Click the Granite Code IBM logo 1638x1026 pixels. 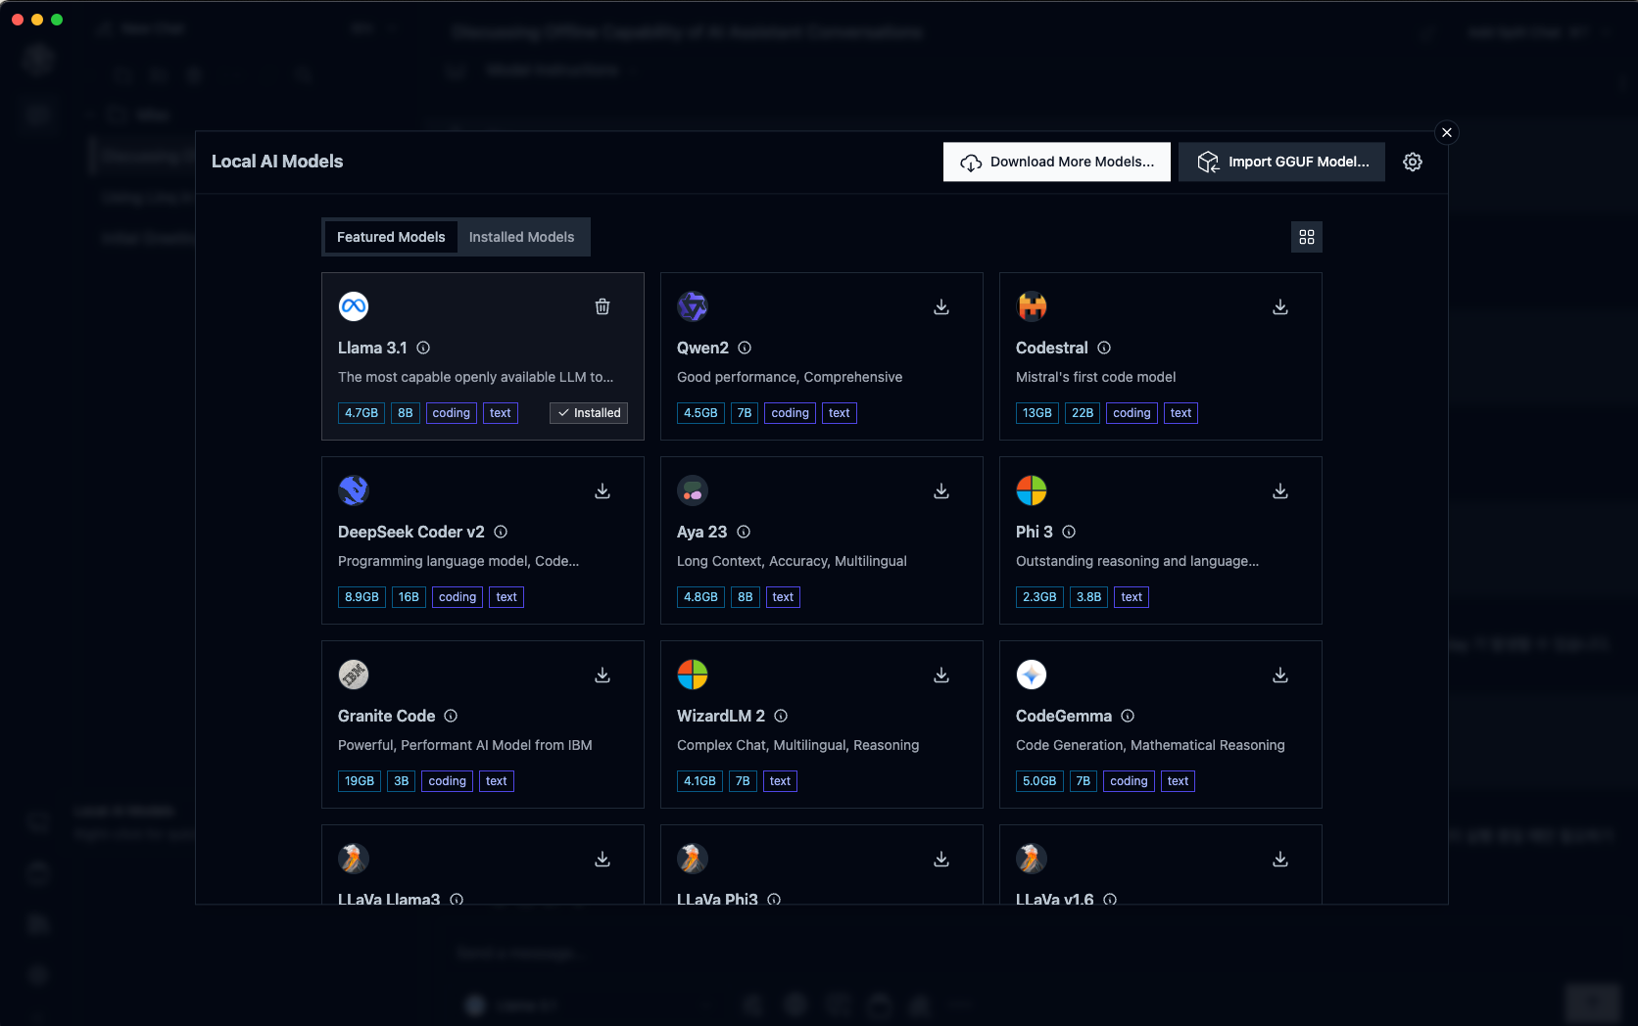[x=354, y=675]
